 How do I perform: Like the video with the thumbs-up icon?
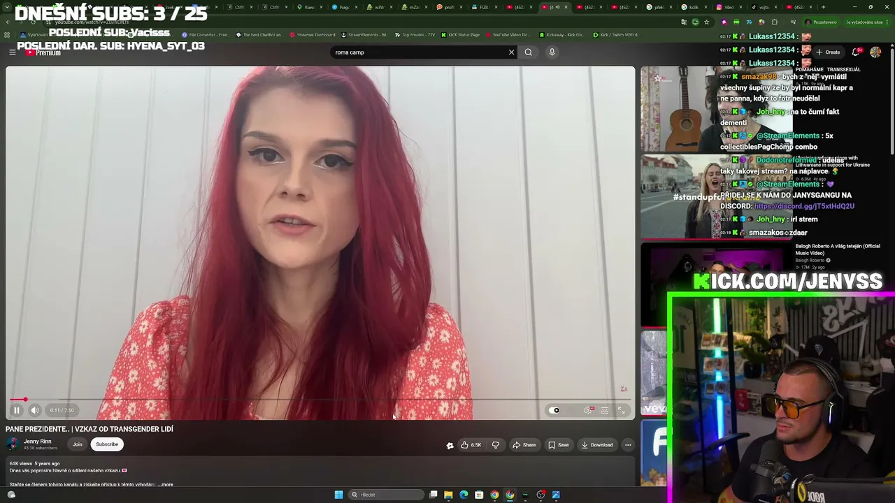[x=471, y=445]
